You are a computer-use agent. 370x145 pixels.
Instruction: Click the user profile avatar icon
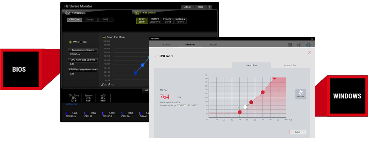[308, 45]
